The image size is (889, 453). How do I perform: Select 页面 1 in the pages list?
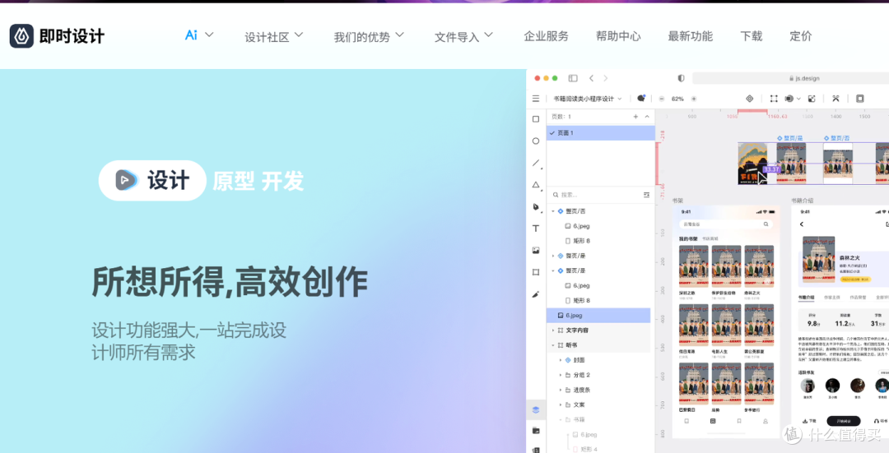tap(600, 132)
